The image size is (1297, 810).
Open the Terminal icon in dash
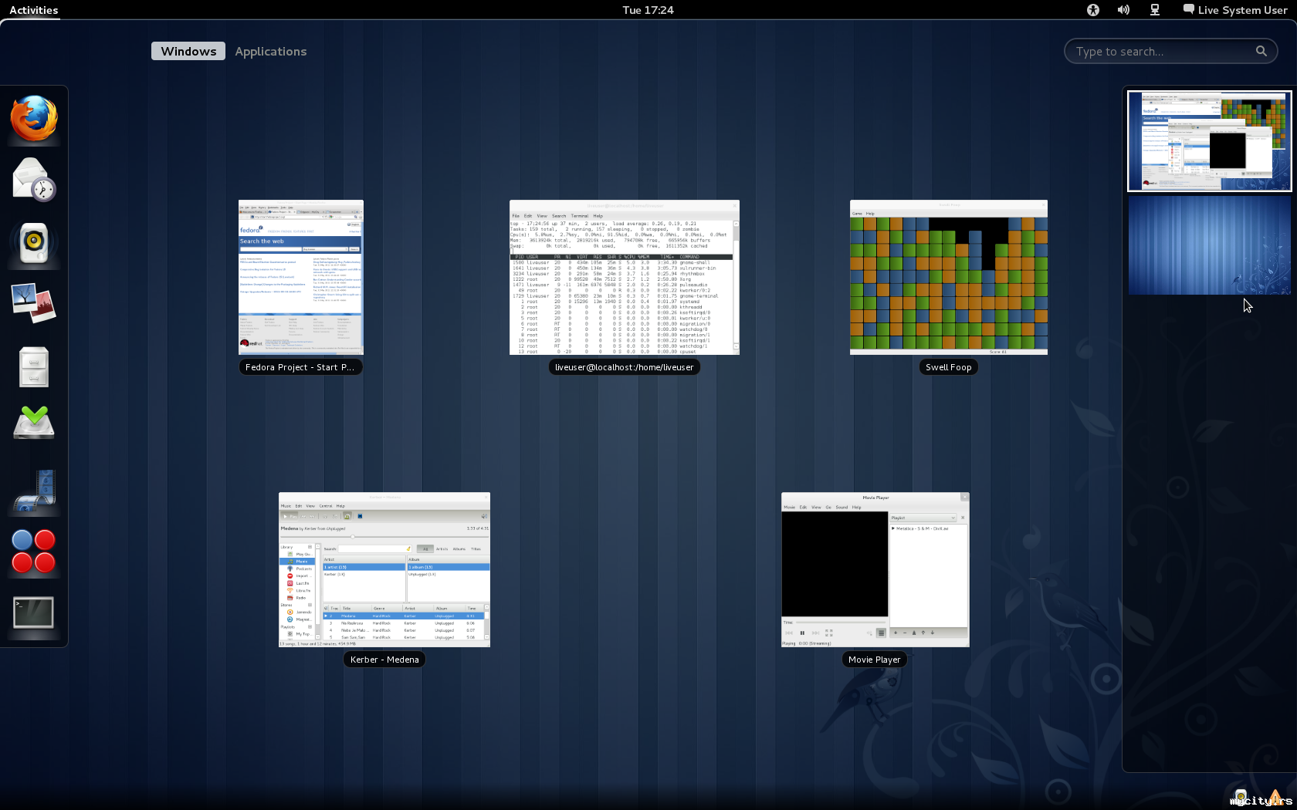(34, 613)
